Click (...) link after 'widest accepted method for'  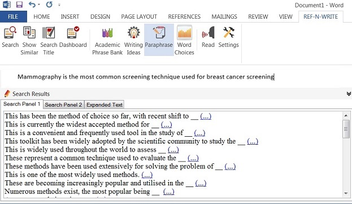click(166, 124)
